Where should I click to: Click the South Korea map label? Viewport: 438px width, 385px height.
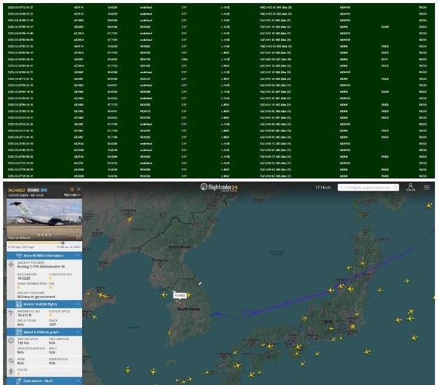coord(189,309)
